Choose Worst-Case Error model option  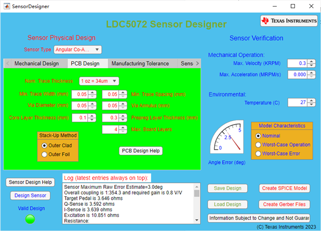tap(278, 154)
